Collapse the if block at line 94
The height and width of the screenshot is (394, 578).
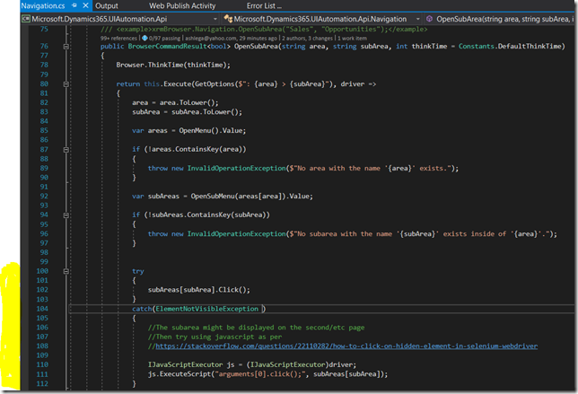coord(66,215)
